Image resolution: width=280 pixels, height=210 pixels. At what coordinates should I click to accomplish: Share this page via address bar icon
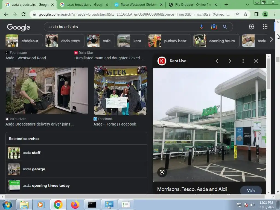point(237,14)
